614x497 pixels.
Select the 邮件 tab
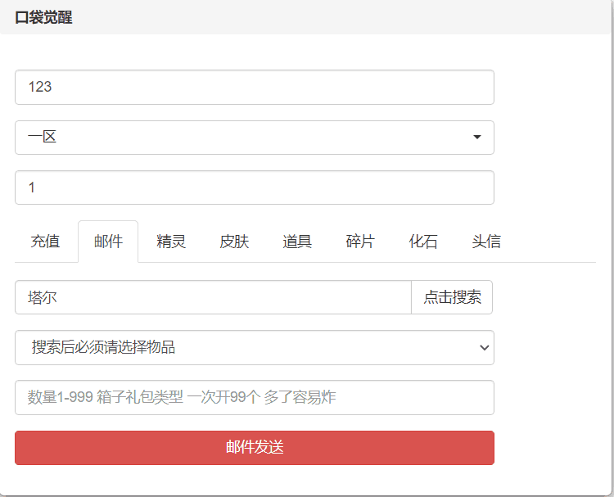pos(108,242)
